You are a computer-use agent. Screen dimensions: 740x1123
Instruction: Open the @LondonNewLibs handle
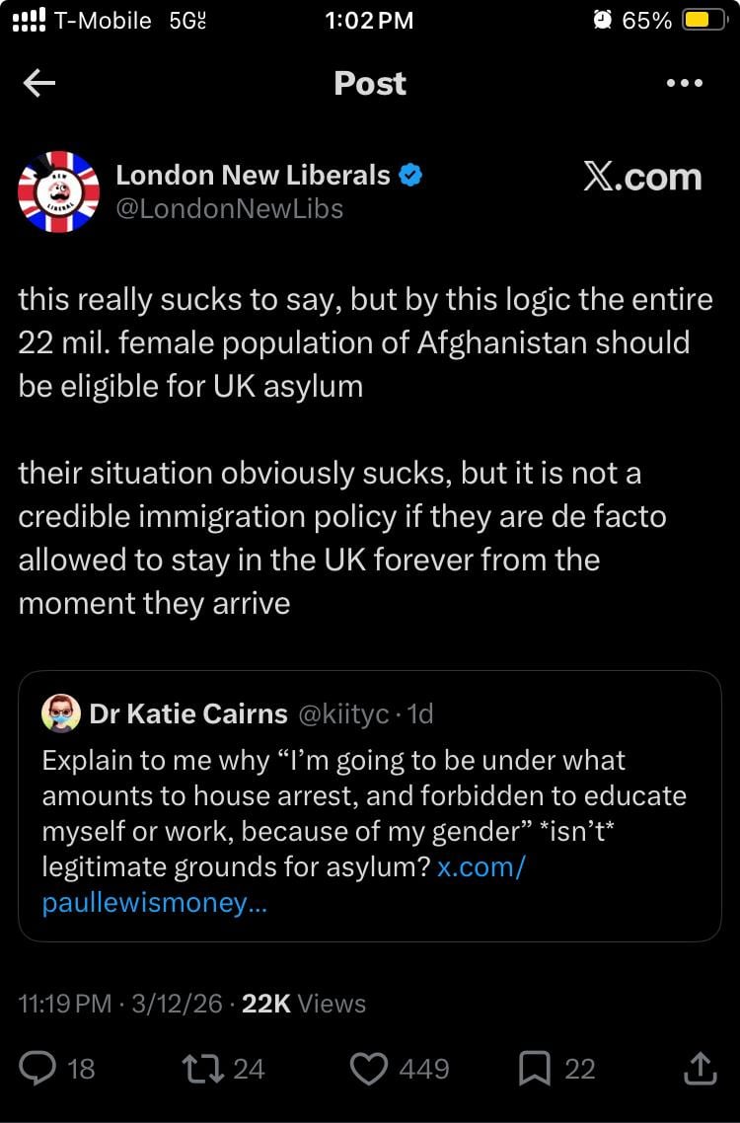(x=229, y=208)
